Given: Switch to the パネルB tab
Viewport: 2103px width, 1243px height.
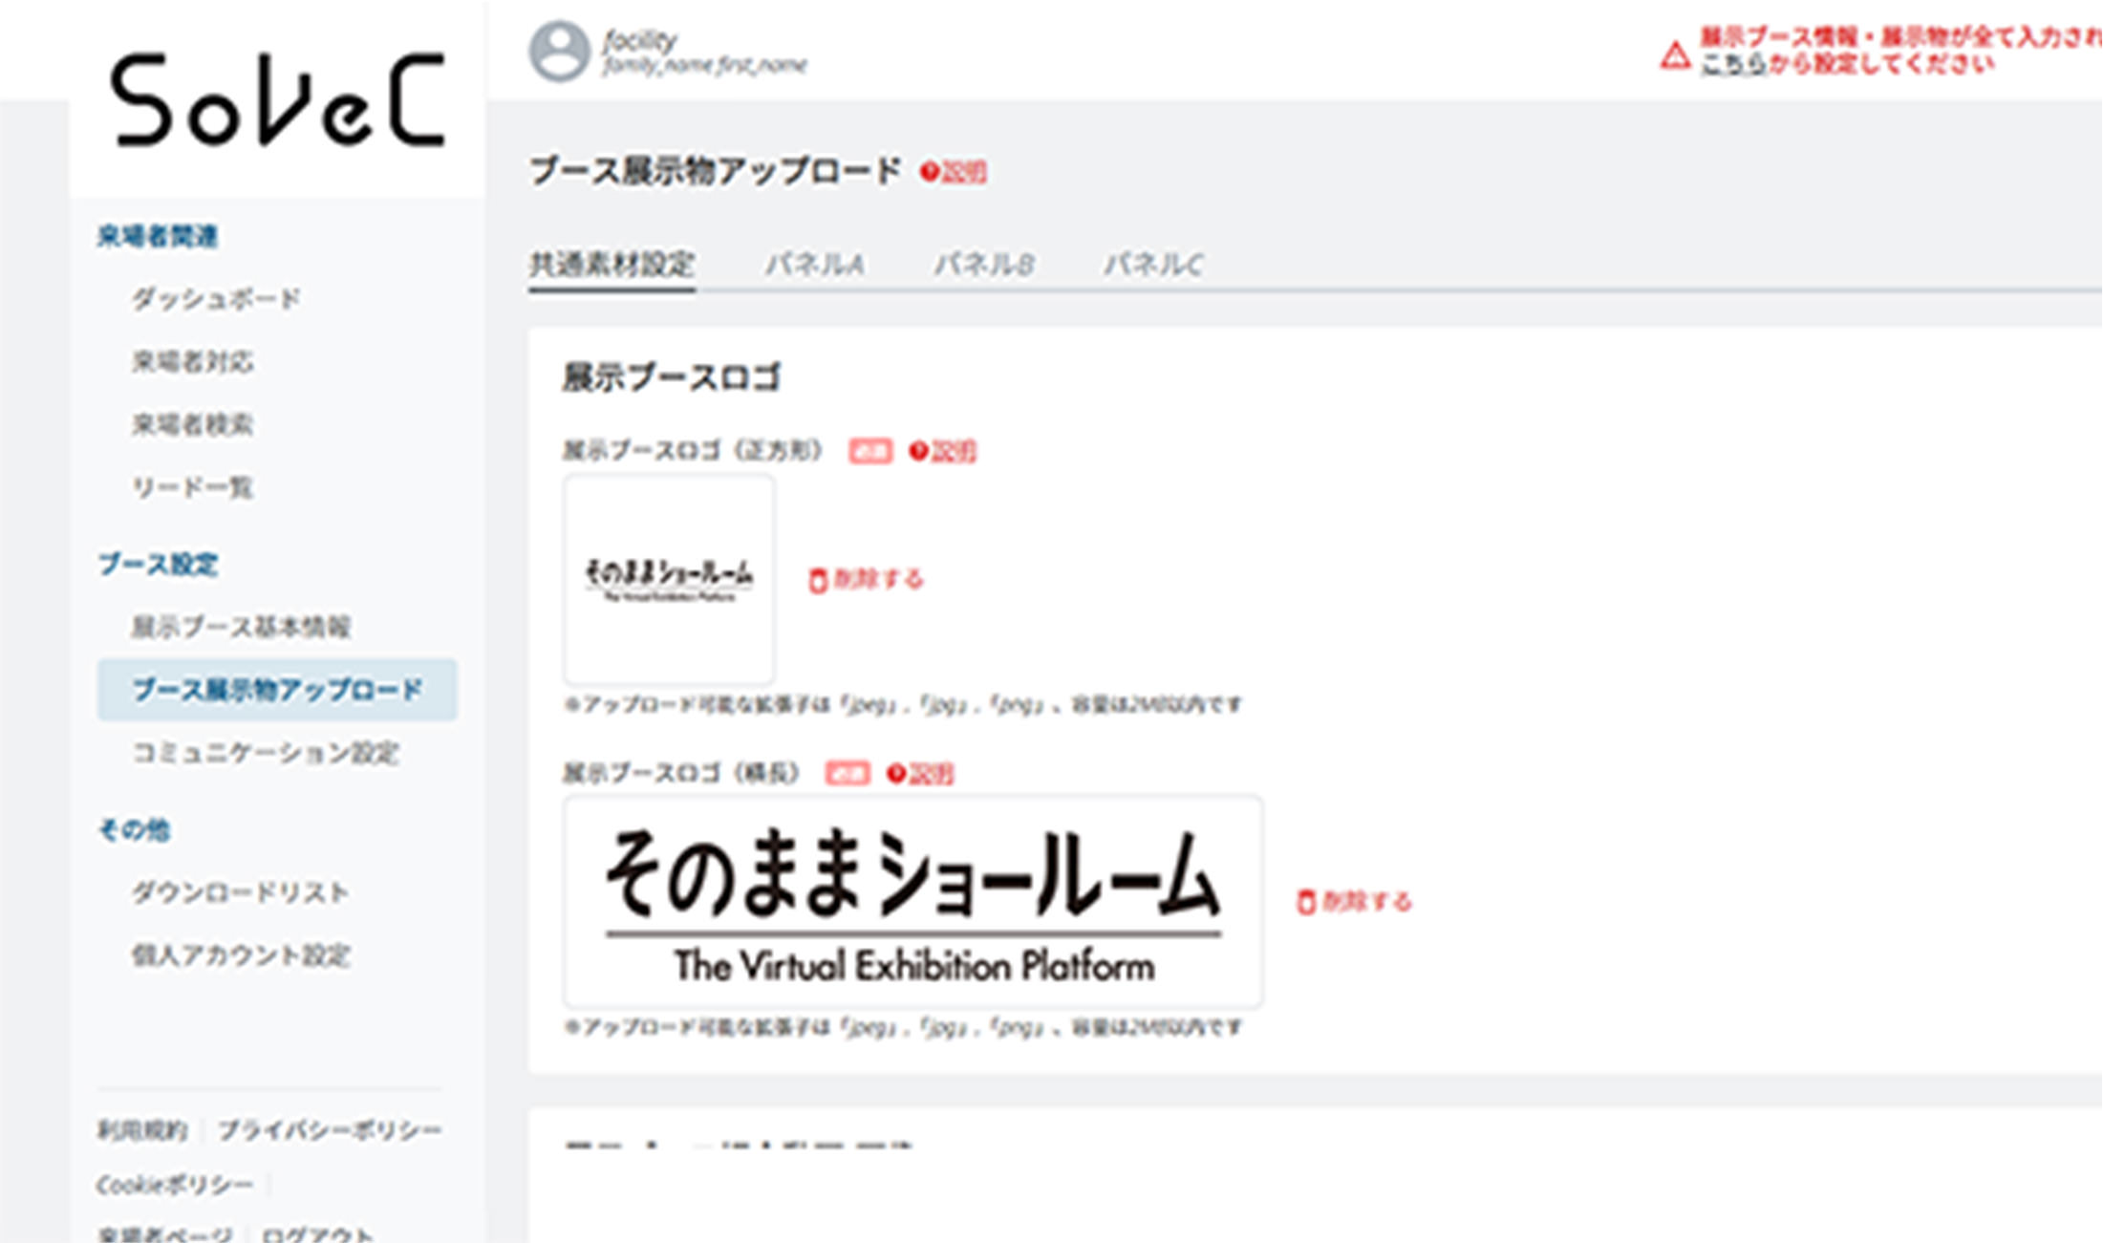Looking at the screenshot, I should [984, 264].
